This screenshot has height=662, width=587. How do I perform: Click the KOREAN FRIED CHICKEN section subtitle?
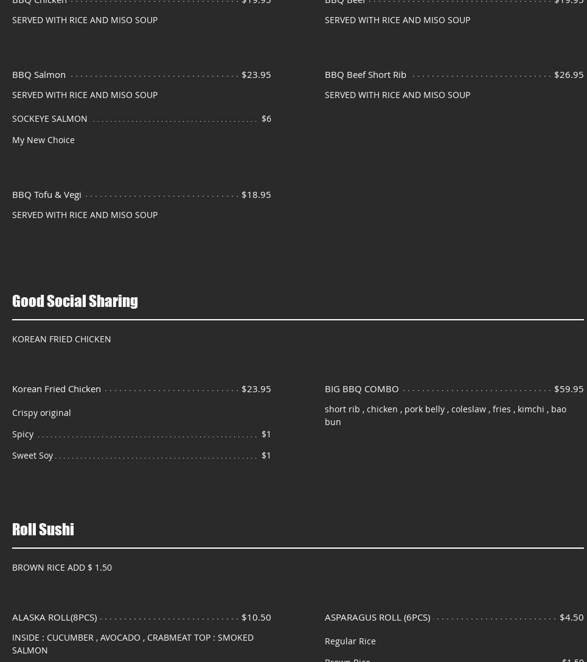tap(61, 339)
